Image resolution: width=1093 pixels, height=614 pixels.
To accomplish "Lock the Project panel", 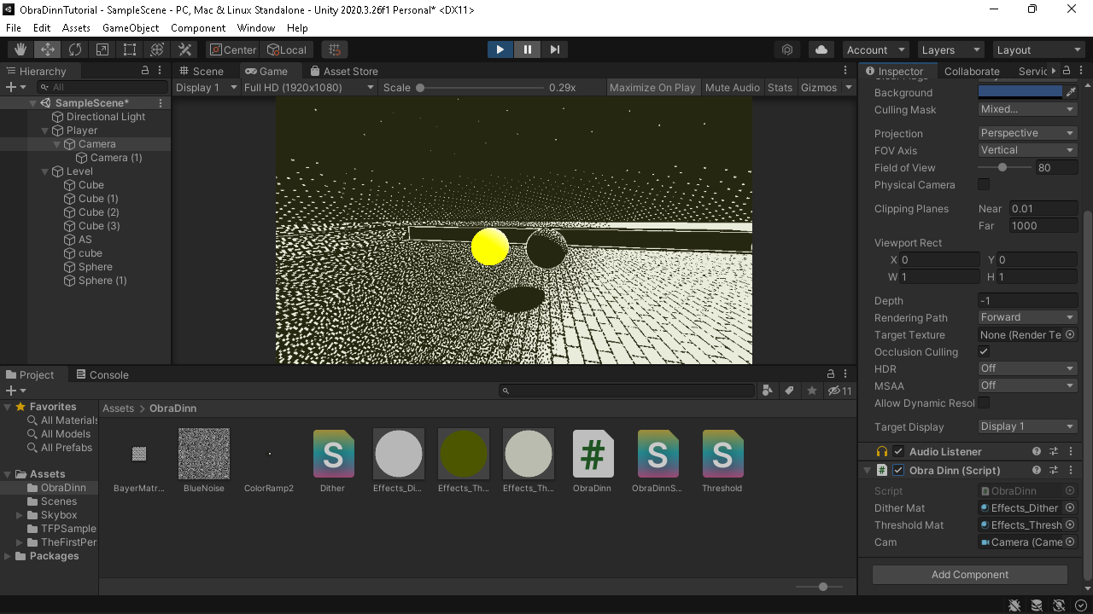I will tap(830, 374).
